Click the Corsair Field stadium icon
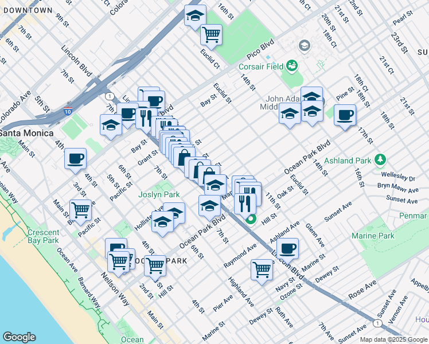 292,66
